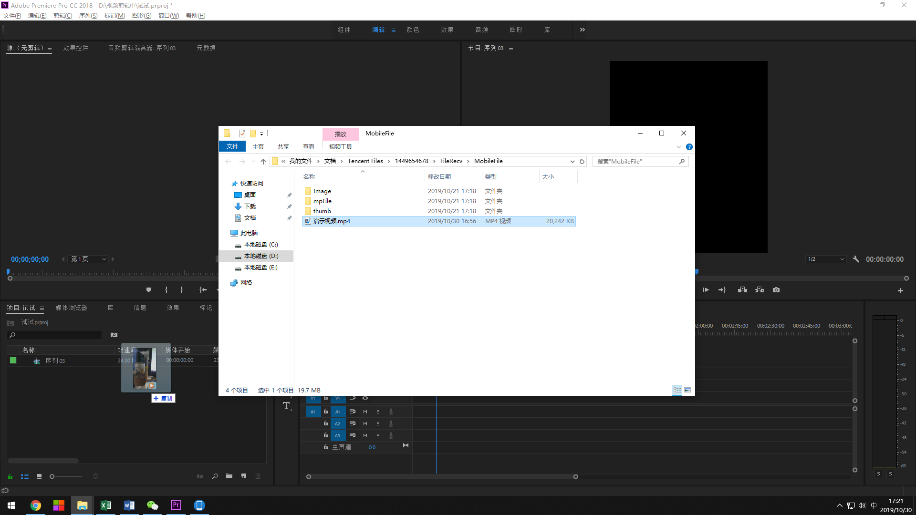916x515 pixels.
Task: Toggle track lock on A2
Action: click(x=326, y=423)
